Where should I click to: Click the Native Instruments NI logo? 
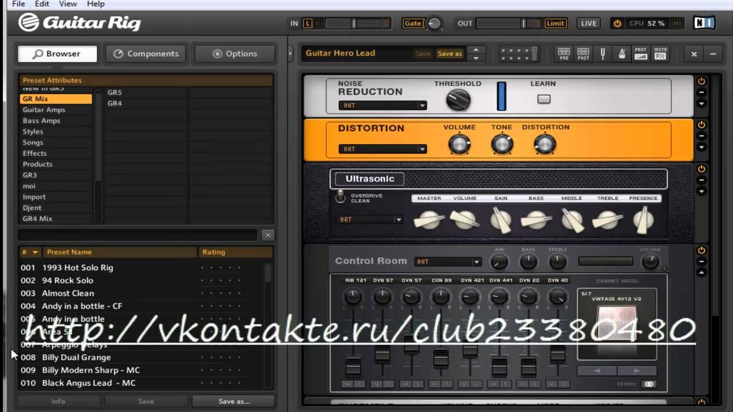point(704,23)
